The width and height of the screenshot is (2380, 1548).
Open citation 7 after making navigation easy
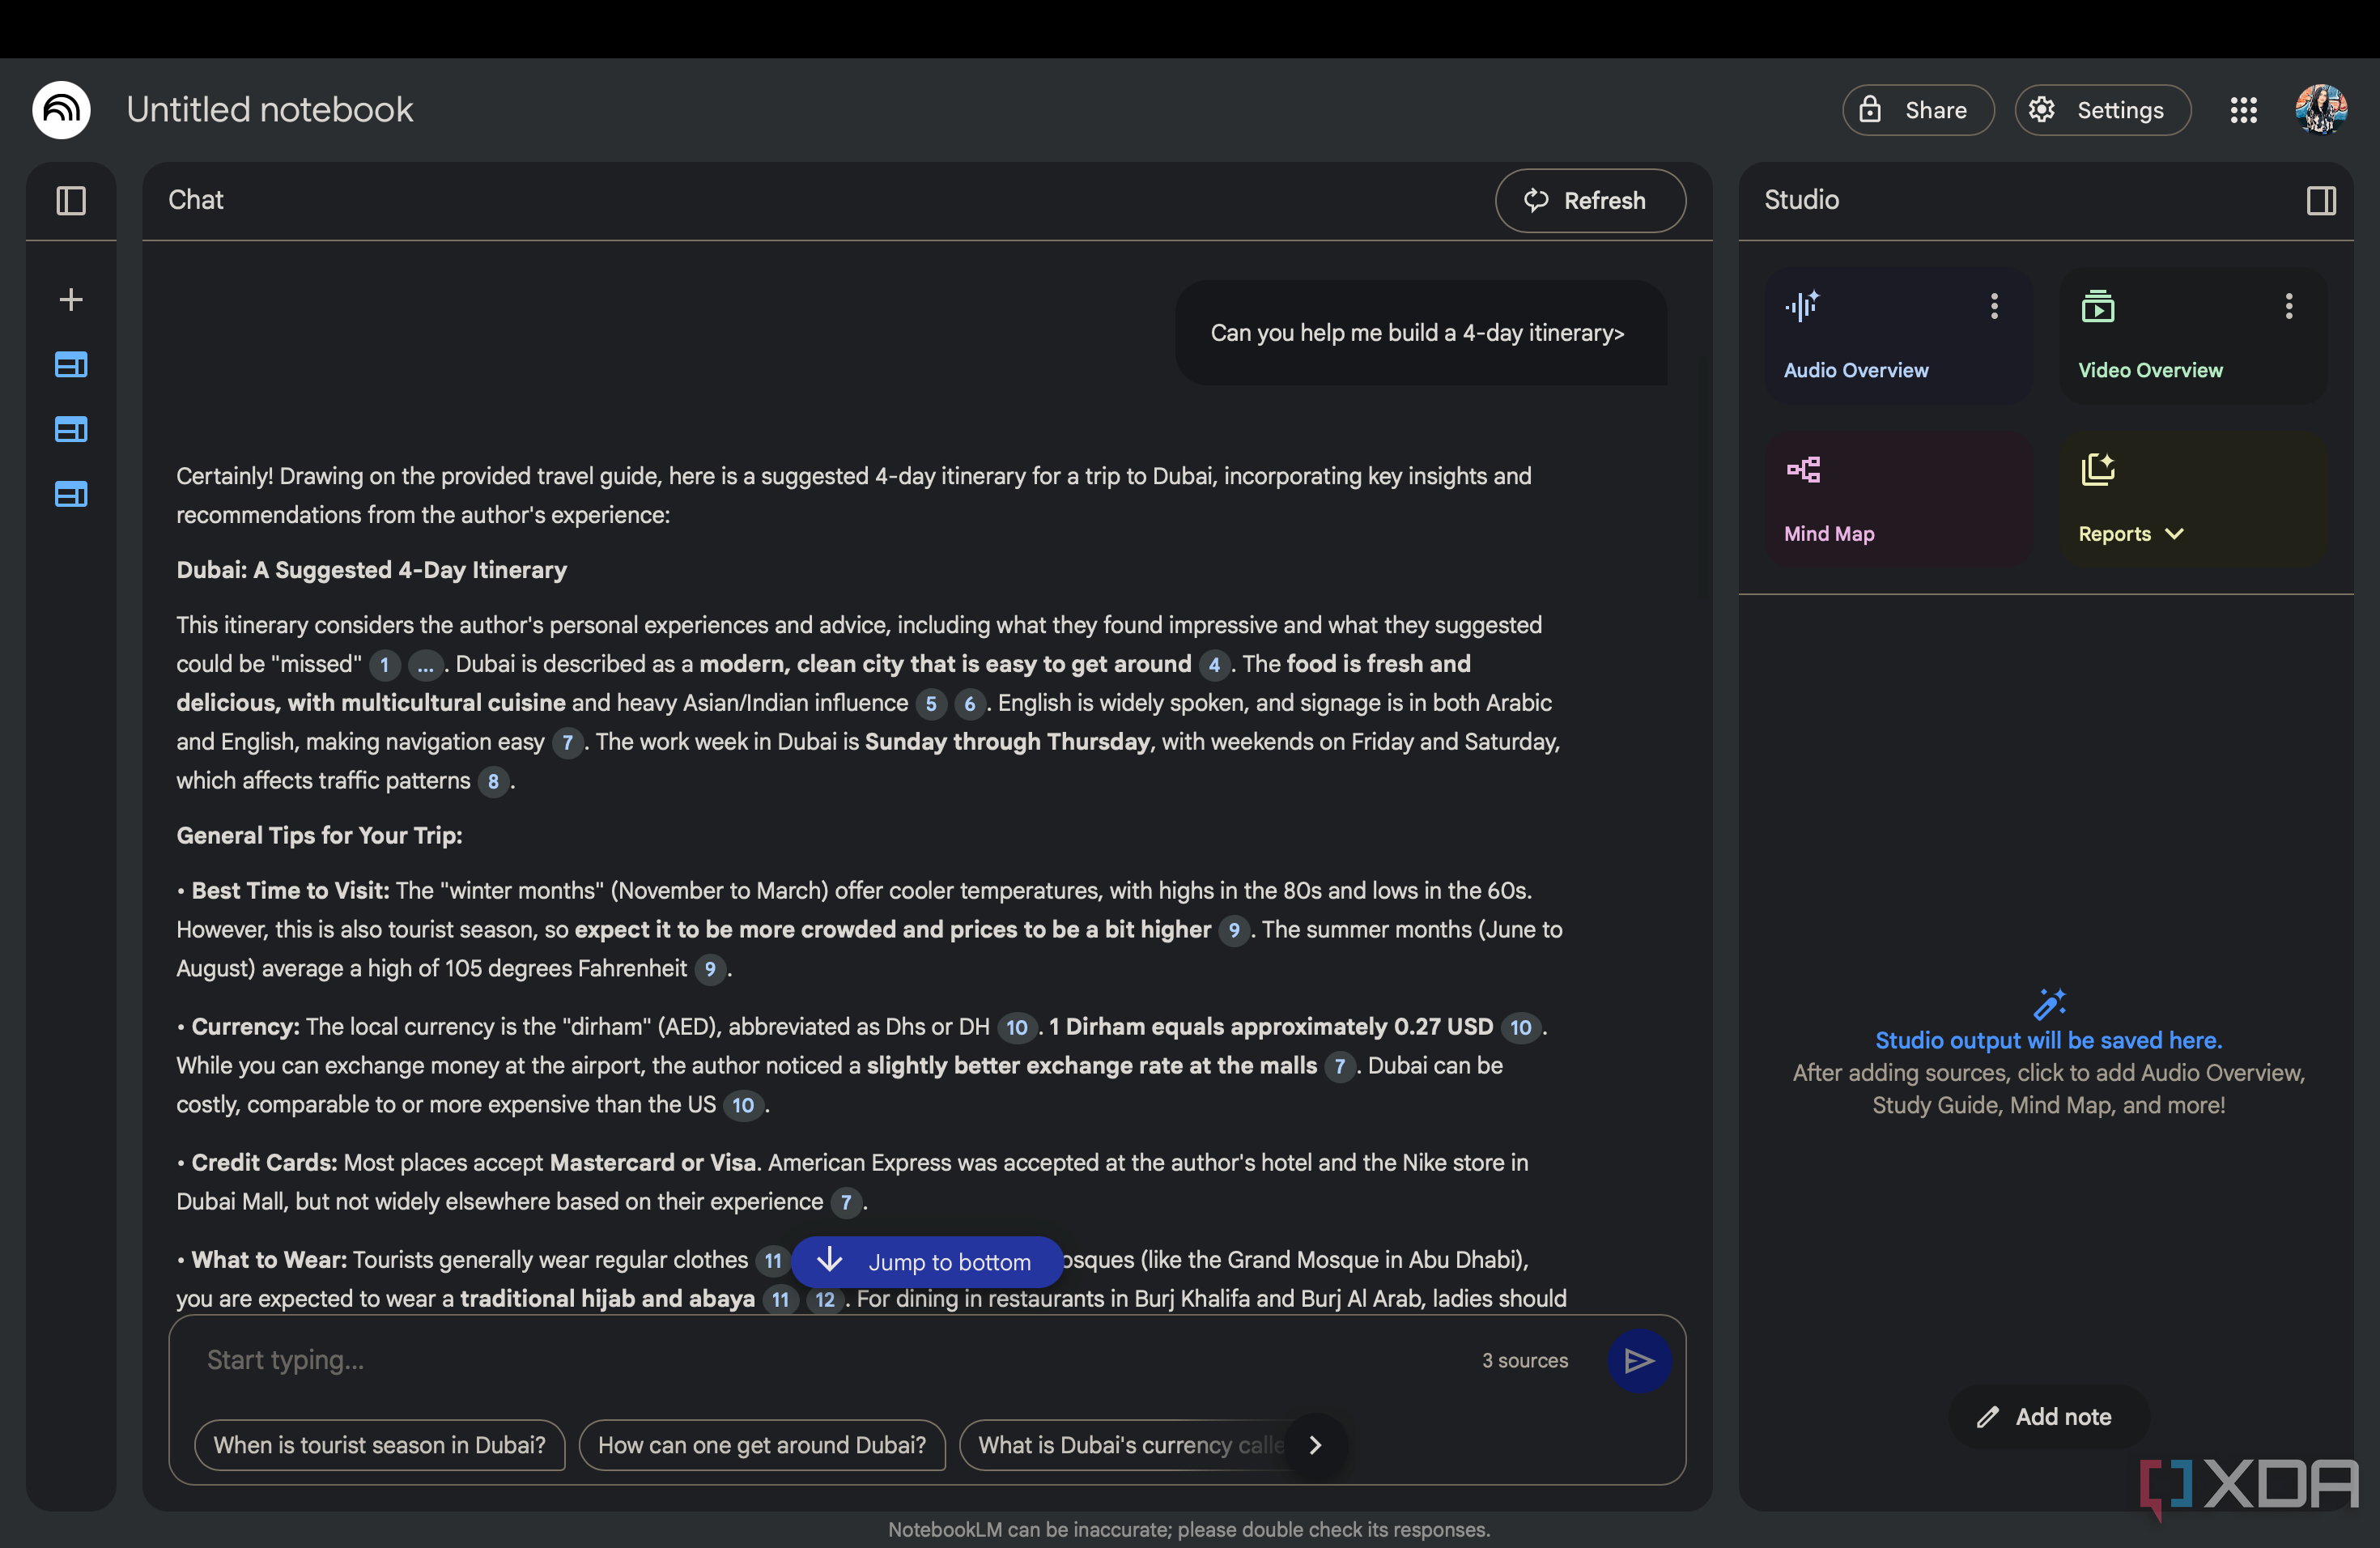tap(568, 743)
